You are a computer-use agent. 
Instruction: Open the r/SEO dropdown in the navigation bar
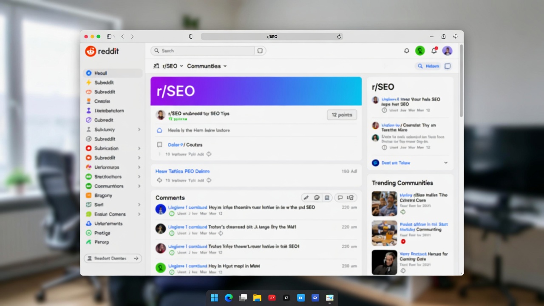[x=168, y=66]
